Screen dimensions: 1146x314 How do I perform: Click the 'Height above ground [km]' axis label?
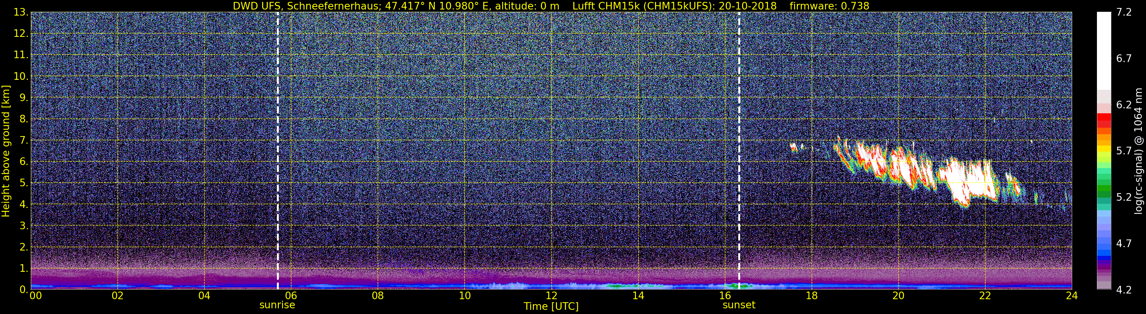[6, 151]
